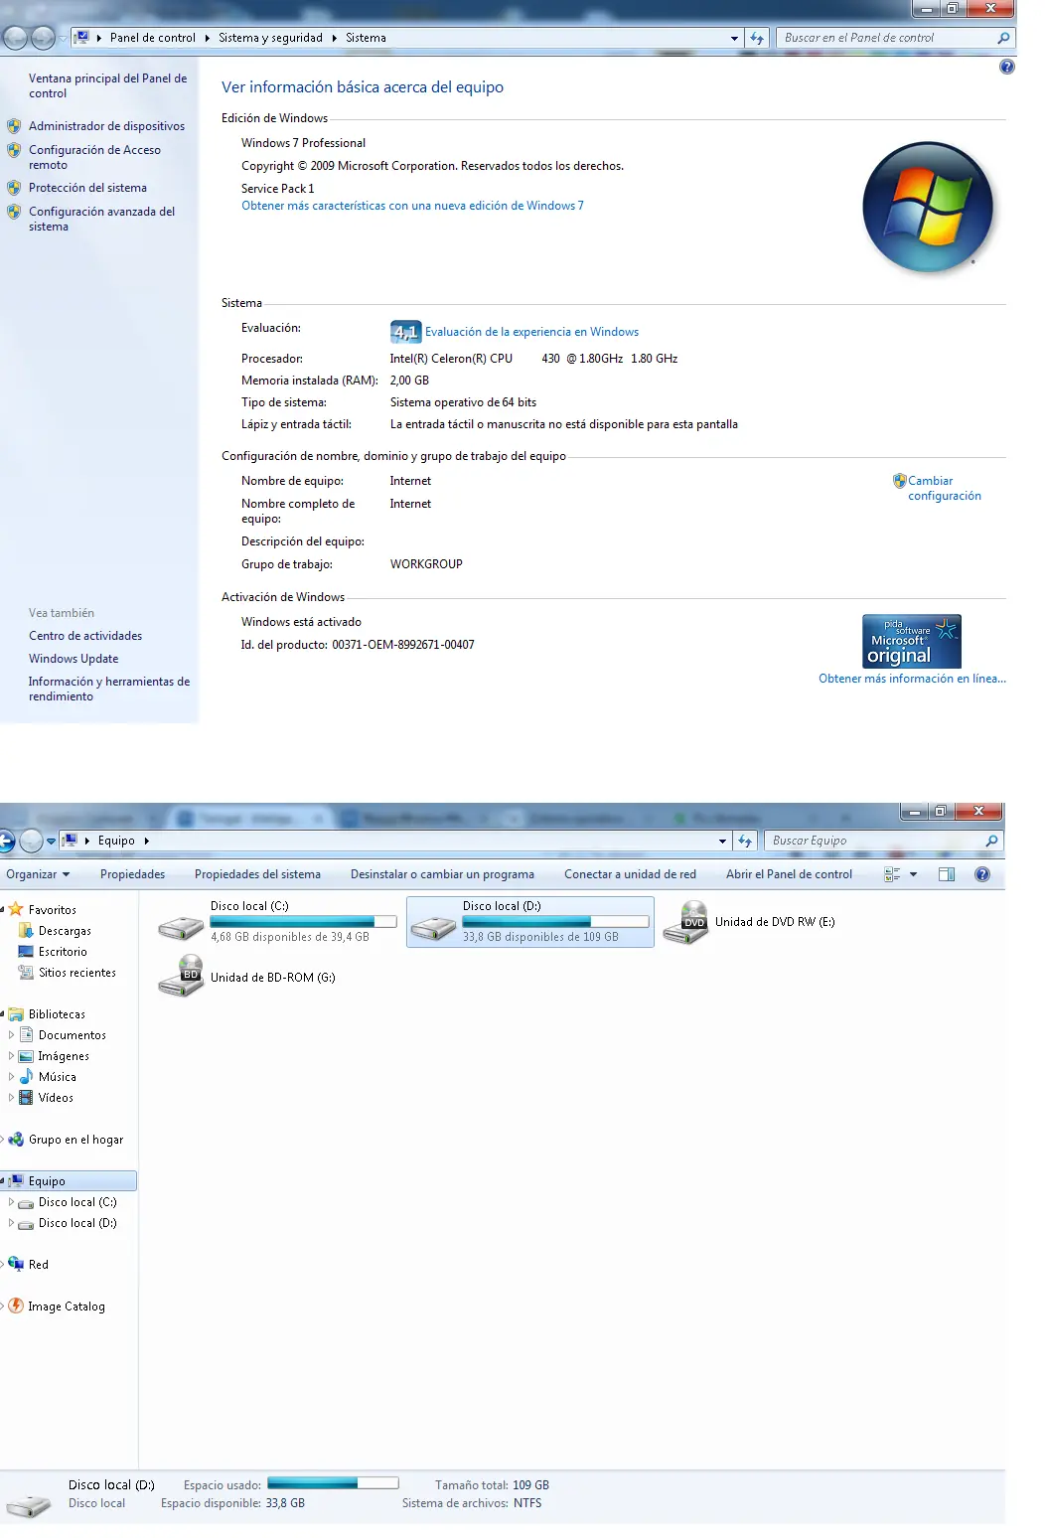1045x1538 pixels.
Task: Open Ventana principal del Panel de control
Action: click(107, 85)
